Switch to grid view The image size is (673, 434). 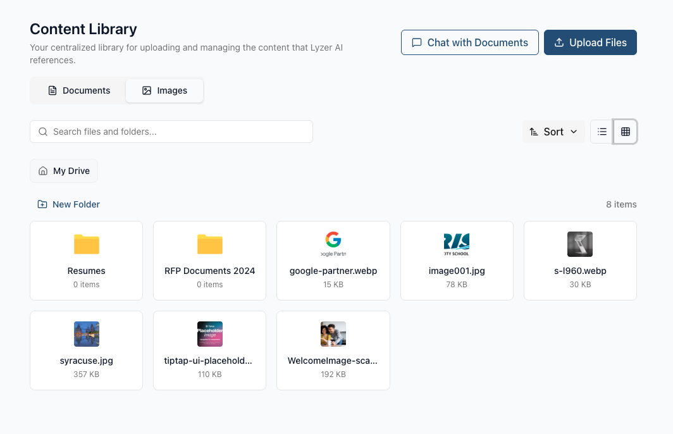coord(626,132)
